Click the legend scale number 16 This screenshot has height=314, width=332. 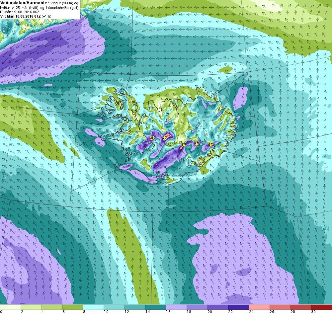coord(168,312)
